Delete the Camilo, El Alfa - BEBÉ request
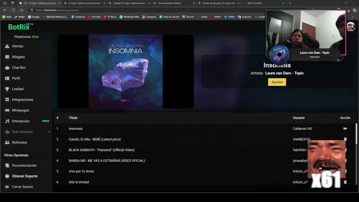This screenshot has height=202, width=359. pos(345,139)
